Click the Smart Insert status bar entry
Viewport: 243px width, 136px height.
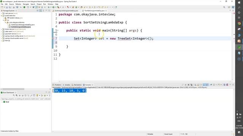click(x=168, y=134)
